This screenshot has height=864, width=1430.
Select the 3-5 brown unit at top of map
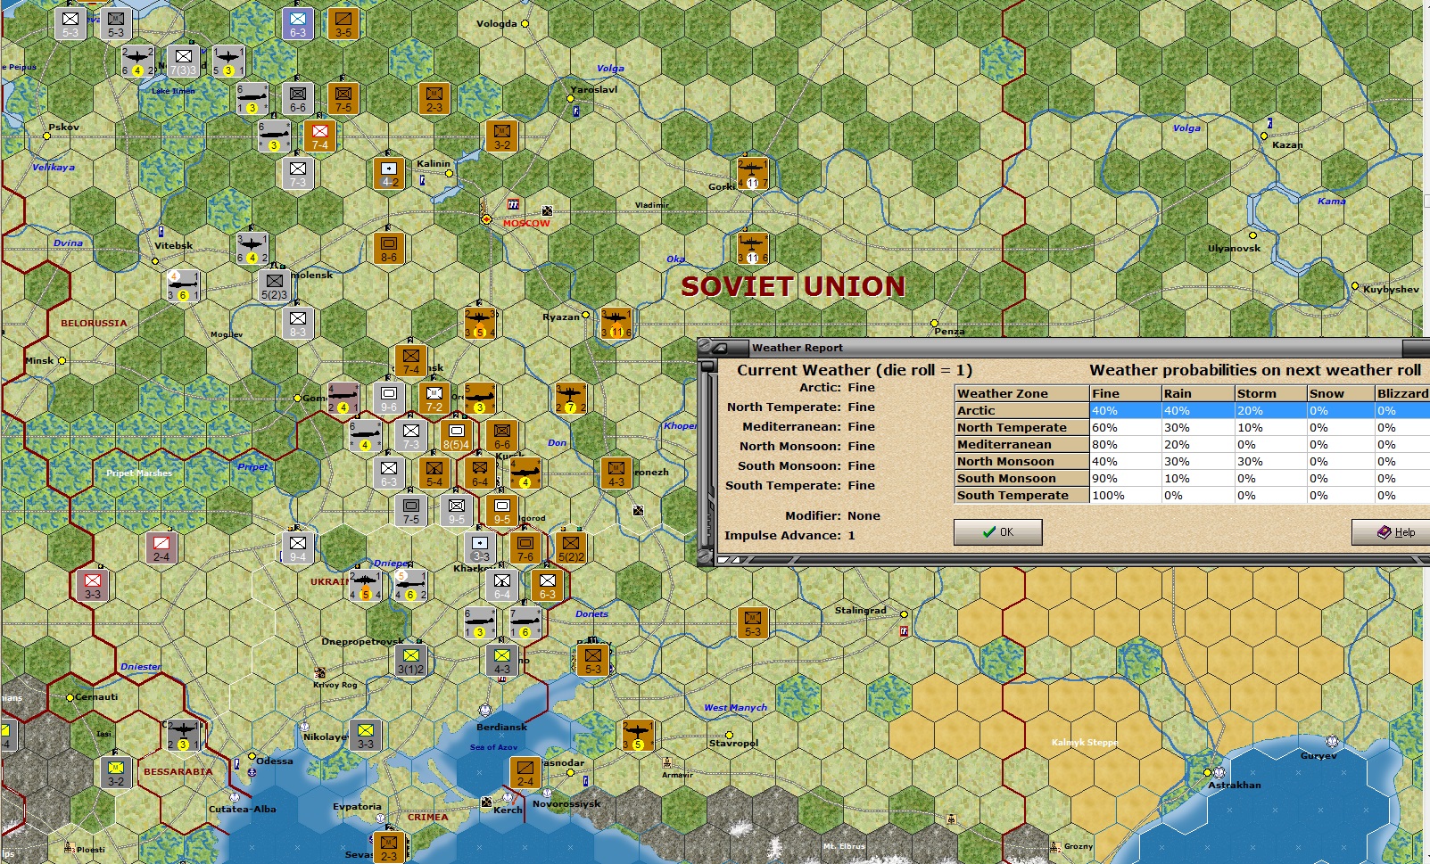[x=343, y=23]
